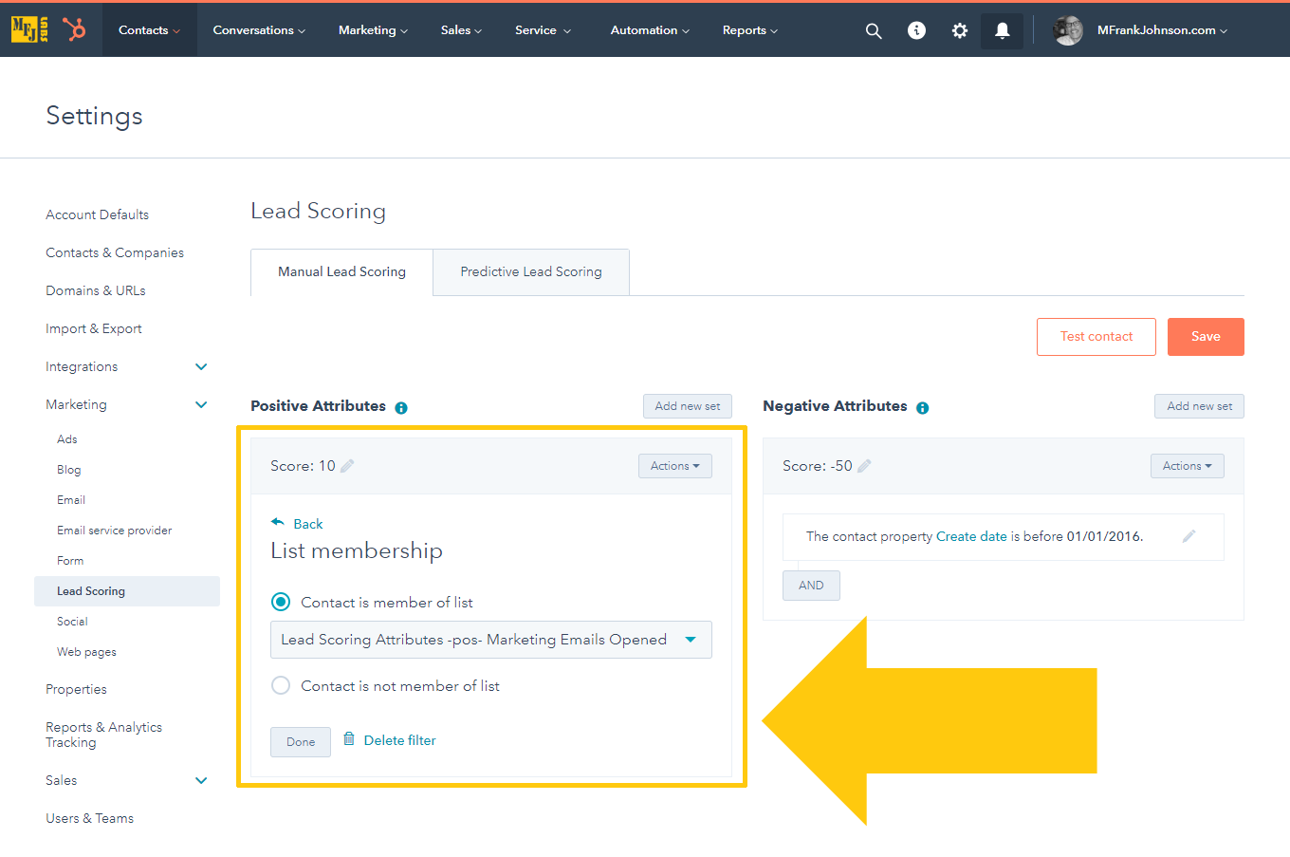
Task: Open the HubSpot search magnifier
Action: 874,29
